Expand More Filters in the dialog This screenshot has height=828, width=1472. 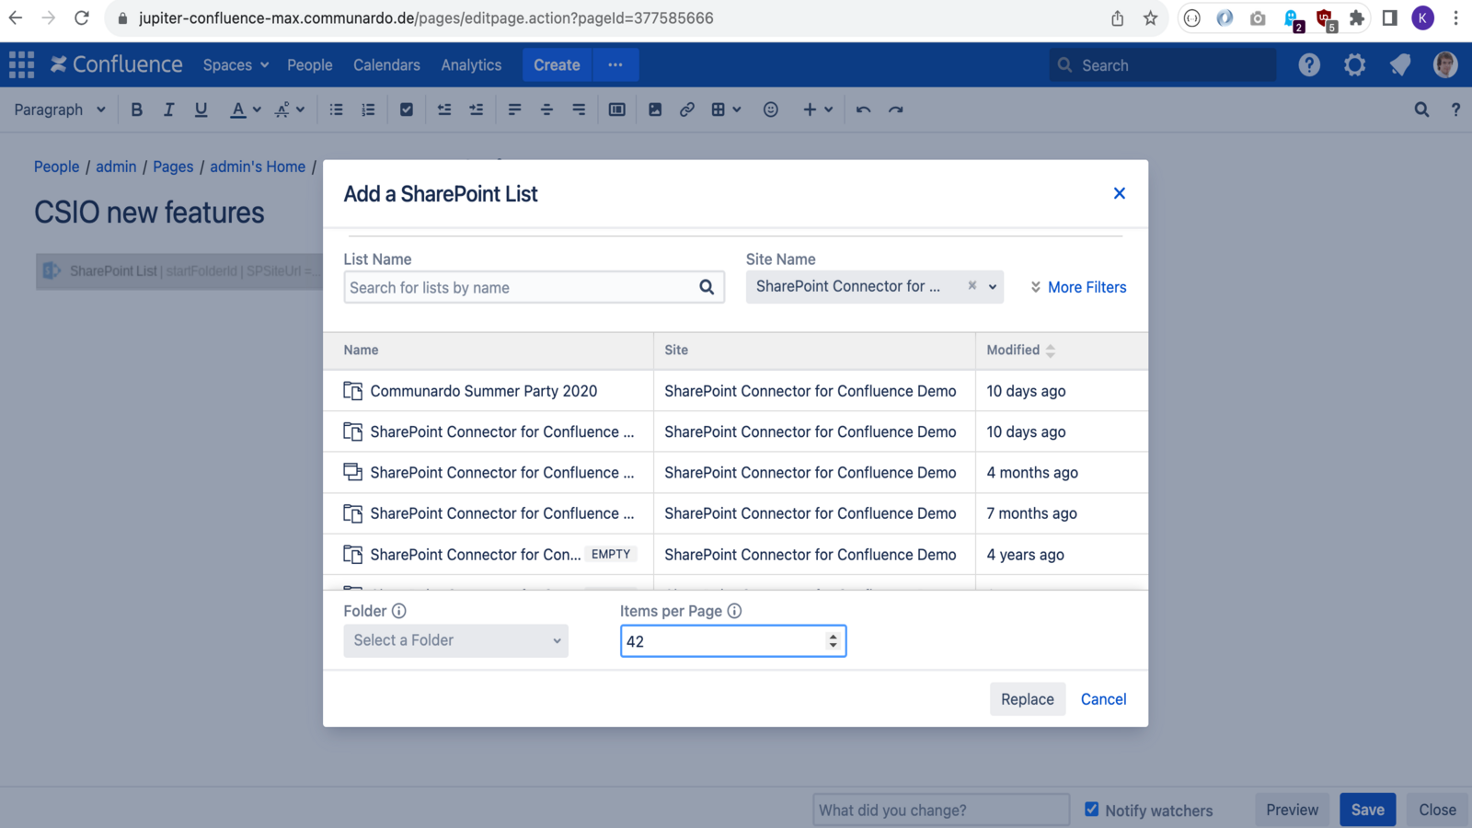coord(1077,287)
